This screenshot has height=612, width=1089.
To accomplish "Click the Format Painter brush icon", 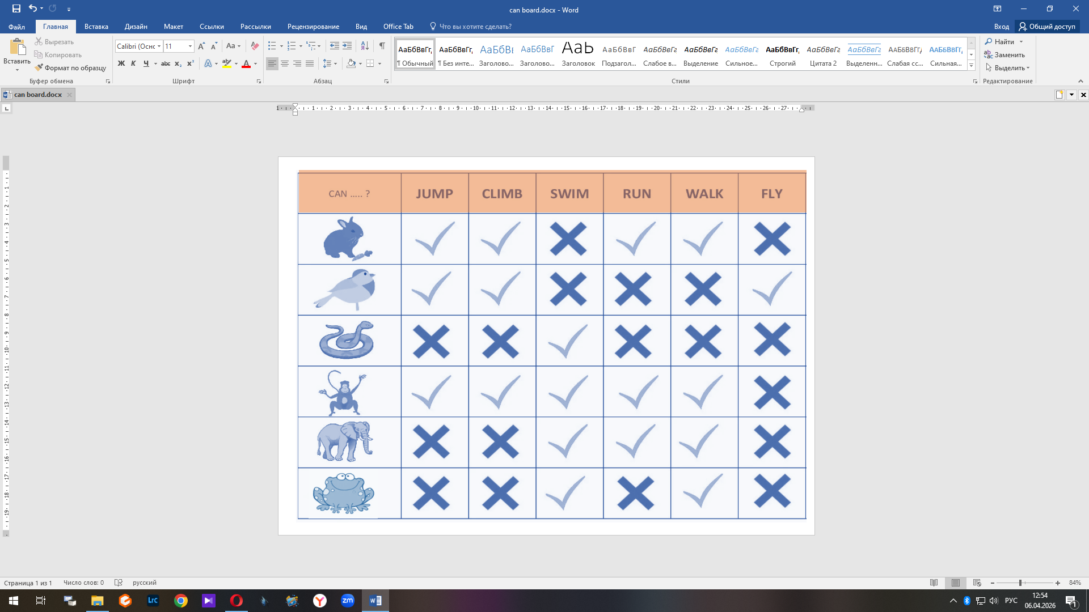I will point(39,68).
